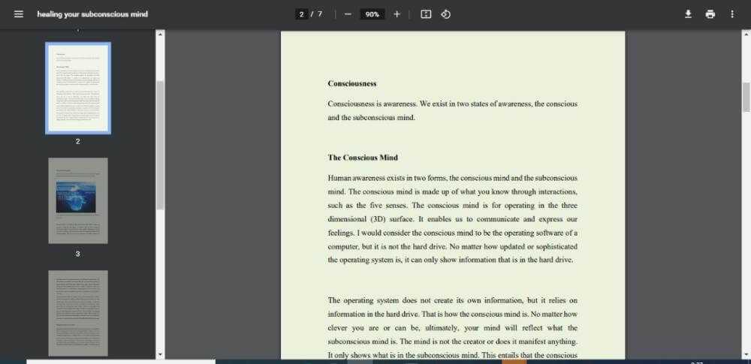Download the PDF file
The height and width of the screenshot is (364, 751).
688,14
